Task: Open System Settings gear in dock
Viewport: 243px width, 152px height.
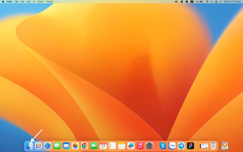Action: [149, 146]
